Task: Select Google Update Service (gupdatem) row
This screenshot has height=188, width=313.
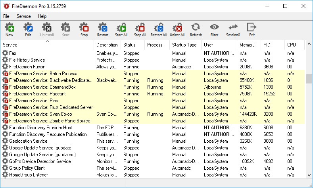Action: pos(153,154)
